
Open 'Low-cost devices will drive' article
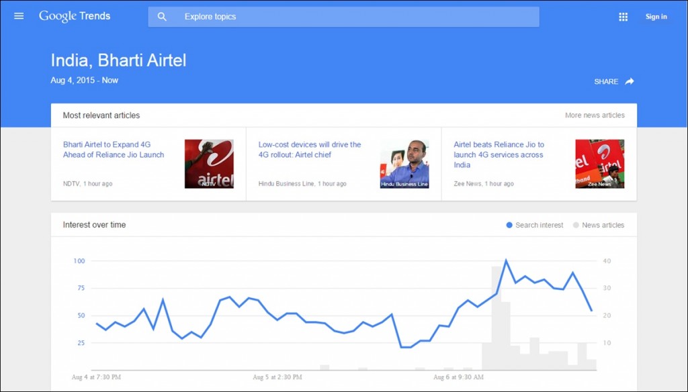310,150
